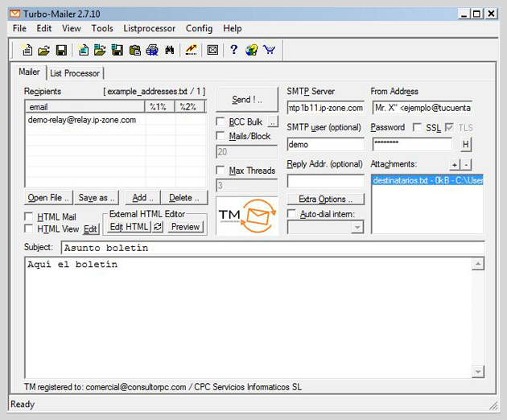Open the Edit menu
The width and height of the screenshot is (507, 420).
coord(44,28)
